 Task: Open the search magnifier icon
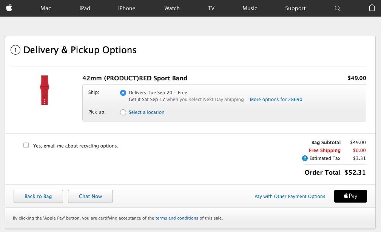[x=338, y=9]
